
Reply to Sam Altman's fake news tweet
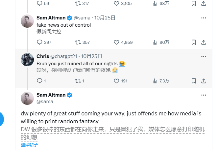40,42
